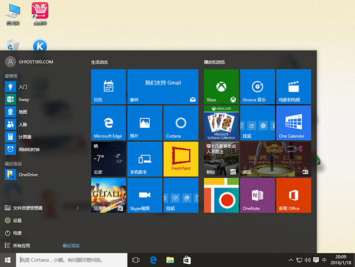Launch Sway from most used list
This screenshot has width=355, height=267.
click(23, 98)
